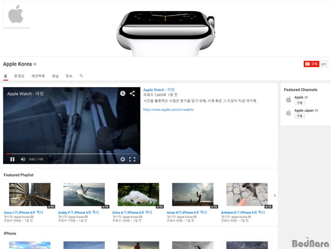Viewport: 331px width, 249px height.
Task: Open the 정보 (About) tab
Action: pyautogui.click(x=69, y=76)
